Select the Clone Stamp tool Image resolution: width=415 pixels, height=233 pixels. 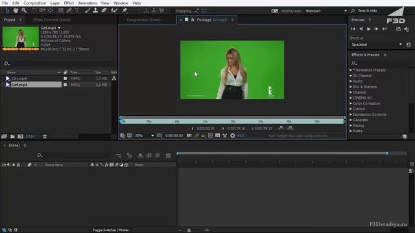[95, 10]
